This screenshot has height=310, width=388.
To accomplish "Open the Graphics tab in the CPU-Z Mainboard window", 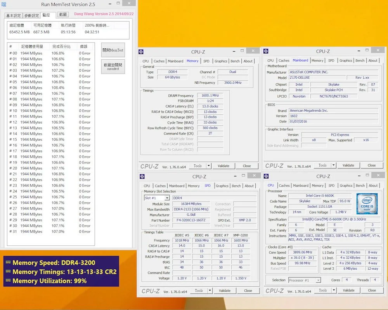I will pyautogui.click(x=346, y=60).
